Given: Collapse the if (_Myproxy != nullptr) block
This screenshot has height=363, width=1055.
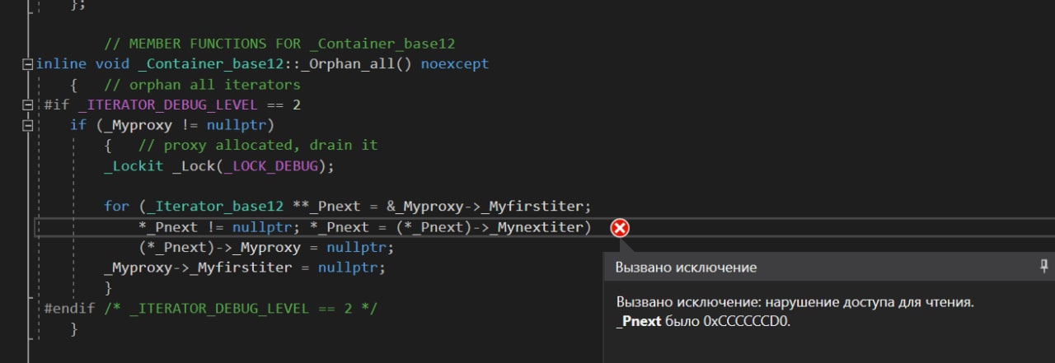Looking at the screenshot, I should pyautogui.click(x=28, y=125).
